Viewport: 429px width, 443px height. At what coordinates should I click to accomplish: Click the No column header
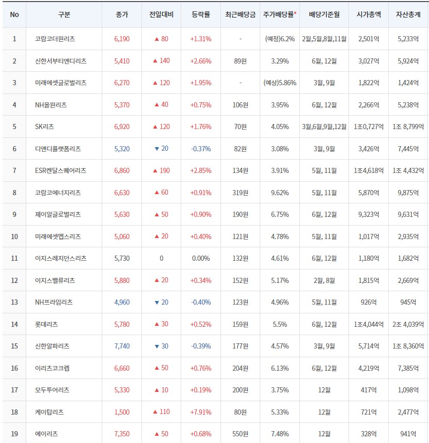click(14, 14)
